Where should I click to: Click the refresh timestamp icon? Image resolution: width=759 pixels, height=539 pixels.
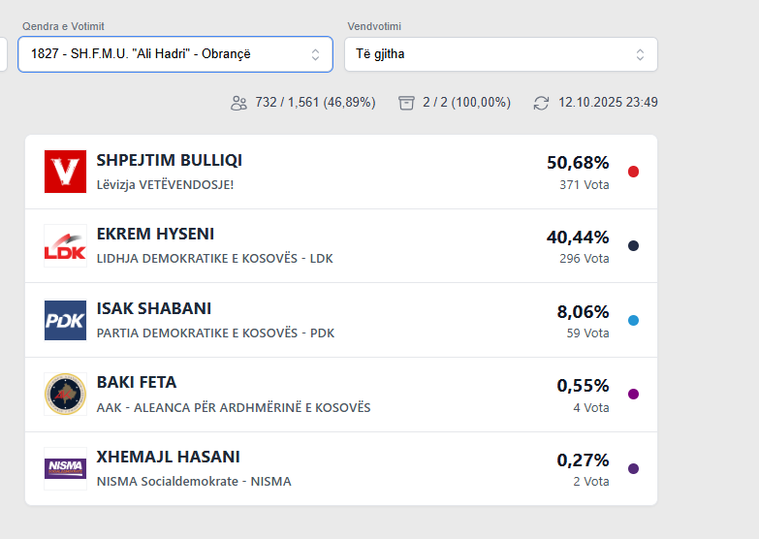pos(541,103)
